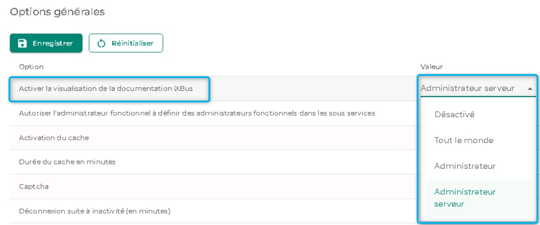The image size is (540, 225).
Task: Pick the Administrateur option in the list
Action: tap(464, 166)
